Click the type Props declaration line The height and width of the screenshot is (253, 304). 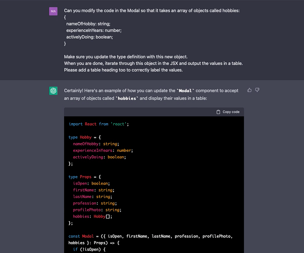pyautogui.click(x=85, y=177)
